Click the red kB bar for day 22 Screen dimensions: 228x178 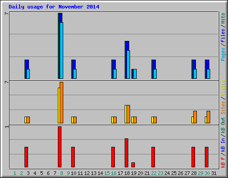(153, 157)
